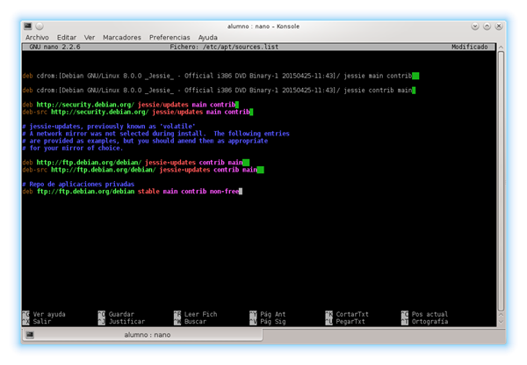Click 'Fichero: /etc/apt/sources.list' header text
The image size is (527, 365).
(x=224, y=47)
